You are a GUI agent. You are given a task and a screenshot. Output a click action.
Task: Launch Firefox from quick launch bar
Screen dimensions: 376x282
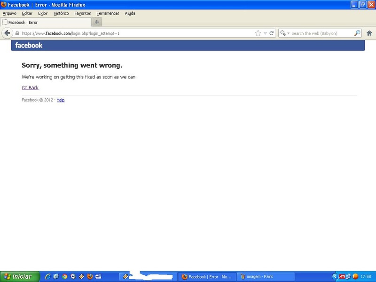(x=90, y=276)
